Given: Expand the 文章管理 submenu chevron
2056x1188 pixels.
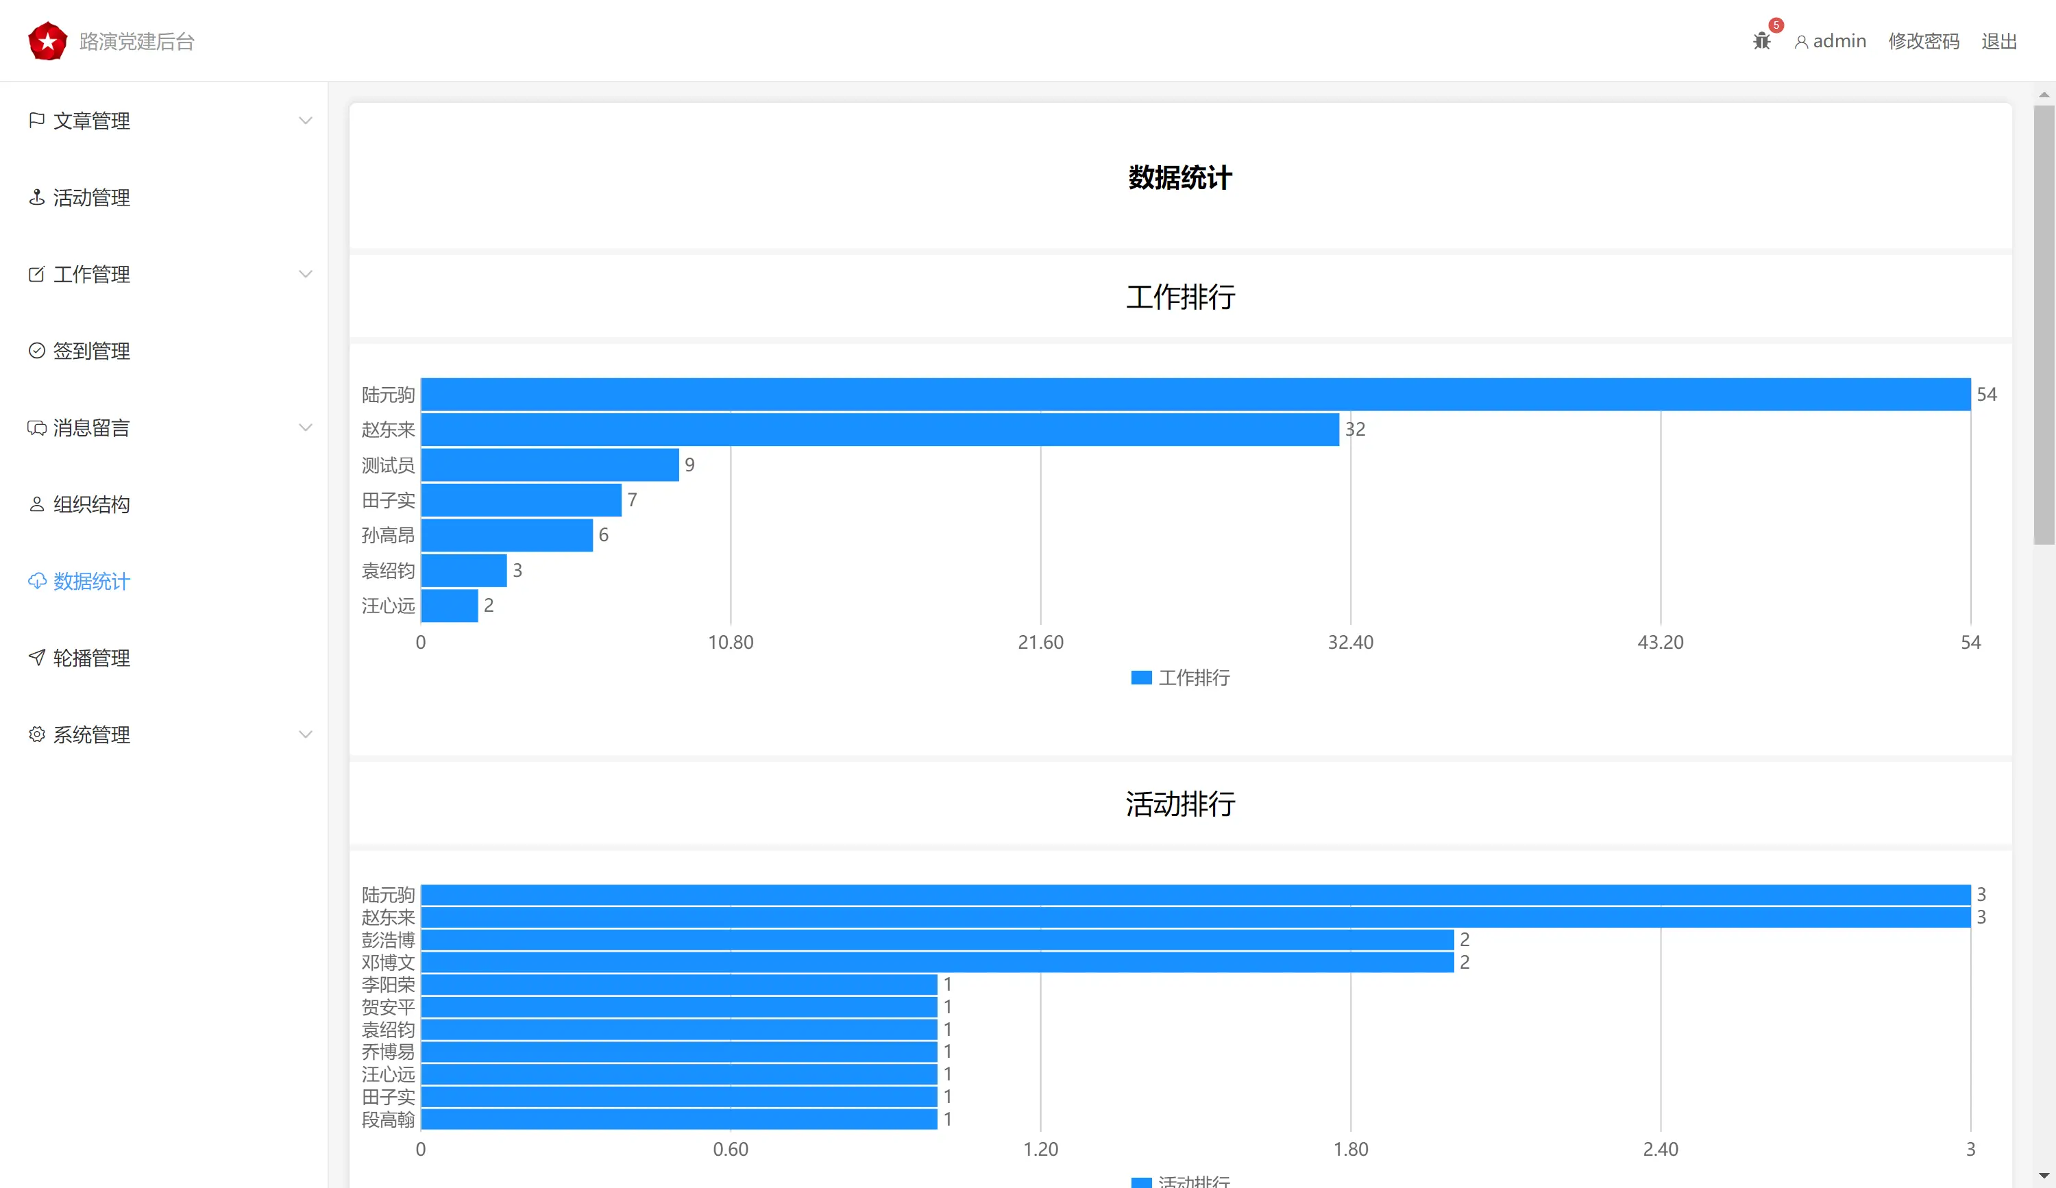Looking at the screenshot, I should click(305, 121).
